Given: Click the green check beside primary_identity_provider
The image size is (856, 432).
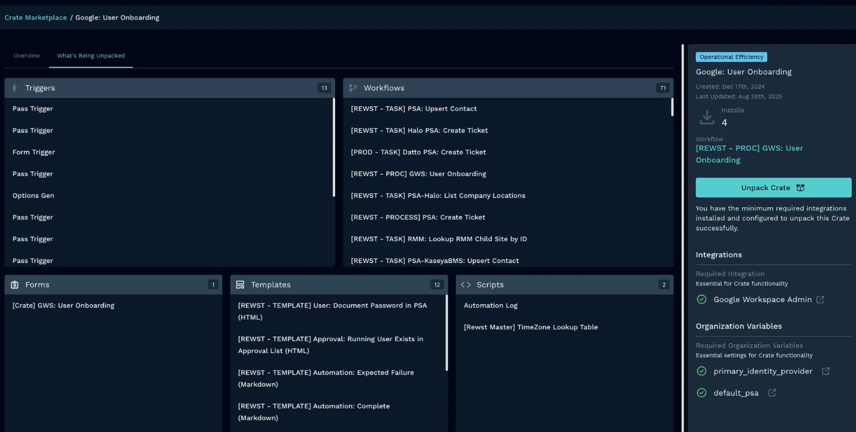Looking at the screenshot, I should click(702, 371).
